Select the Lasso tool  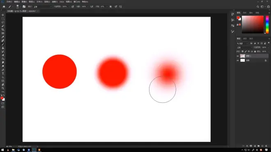pyautogui.click(x=3, y=22)
